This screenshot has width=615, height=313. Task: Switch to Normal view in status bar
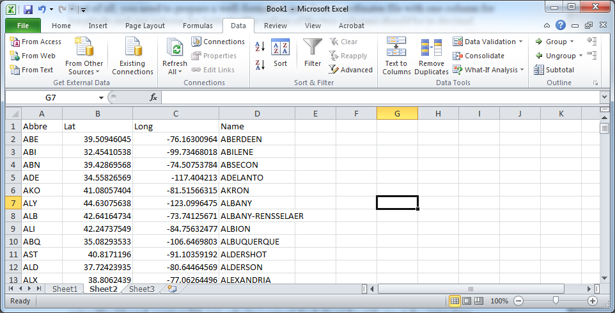coord(455,301)
